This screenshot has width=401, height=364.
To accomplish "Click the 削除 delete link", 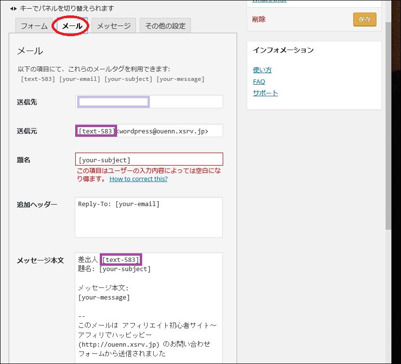I will pos(258,19).
